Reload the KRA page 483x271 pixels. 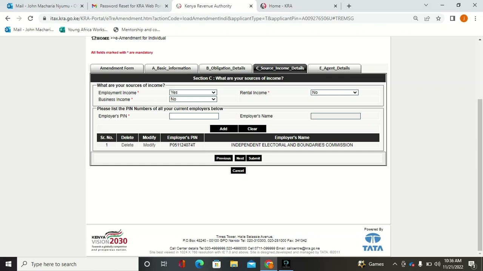pos(30,18)
